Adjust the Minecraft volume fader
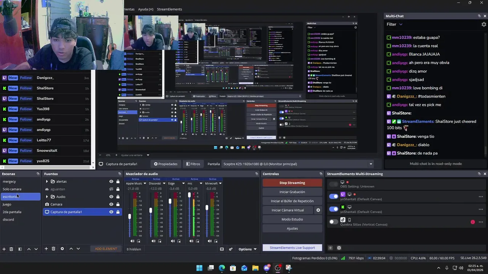The height and width of the screenshot is (274, 488). coord(207,207)
